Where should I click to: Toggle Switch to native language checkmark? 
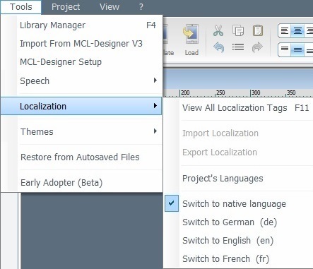point(172,203)
